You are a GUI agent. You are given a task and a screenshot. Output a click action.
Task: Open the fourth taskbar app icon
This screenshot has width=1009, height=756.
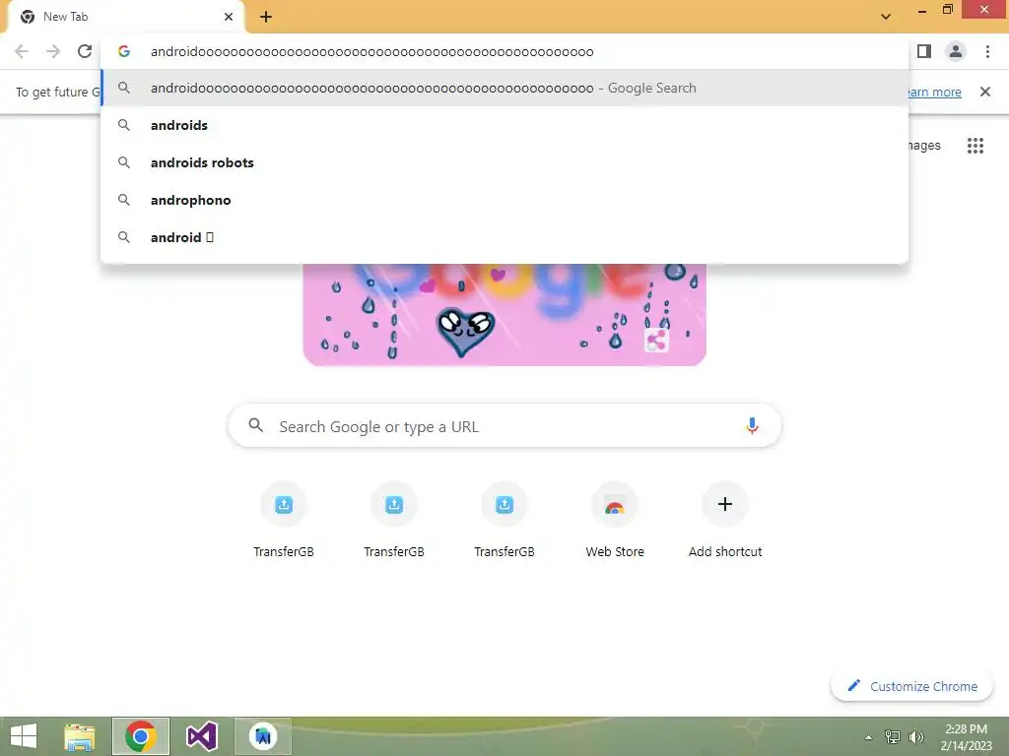pyautogui.click(x=262, y=736)
